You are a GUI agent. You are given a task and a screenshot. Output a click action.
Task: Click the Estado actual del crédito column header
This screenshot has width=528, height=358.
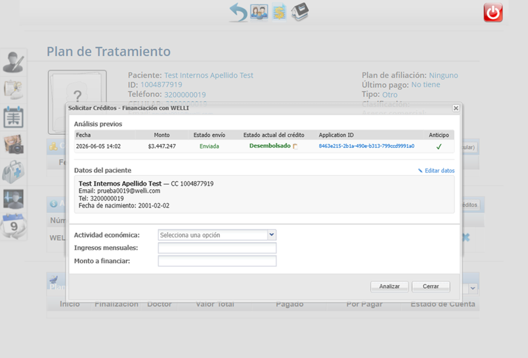click(274, 135)
